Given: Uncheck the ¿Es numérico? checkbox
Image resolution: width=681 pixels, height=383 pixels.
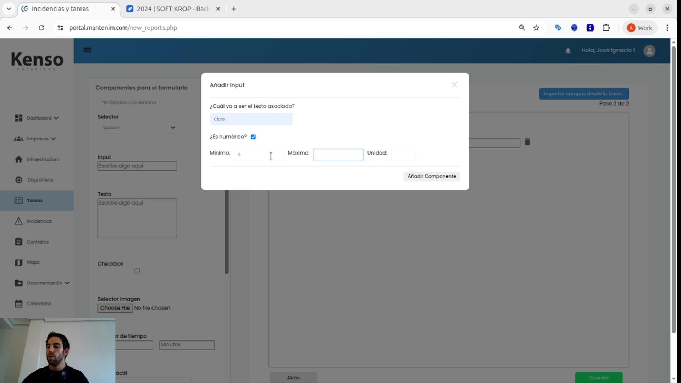Looking at the screenshot, I should 253,137.
